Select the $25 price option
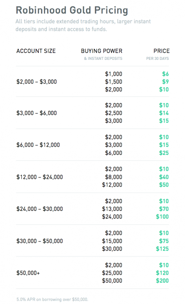 click(x=164, y=153)
